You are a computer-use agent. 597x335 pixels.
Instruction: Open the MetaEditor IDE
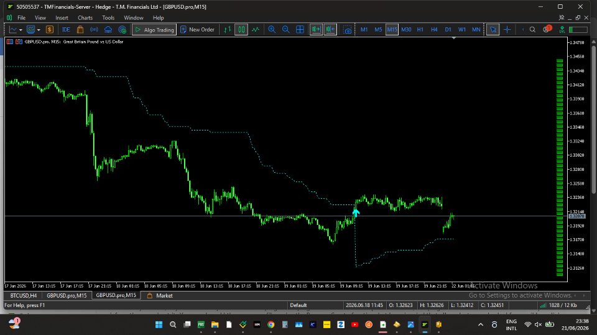coord(66,29)
